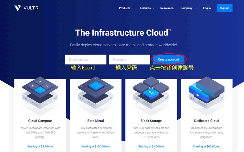
Task: Open the Products menu
Action: click(124, 8)
